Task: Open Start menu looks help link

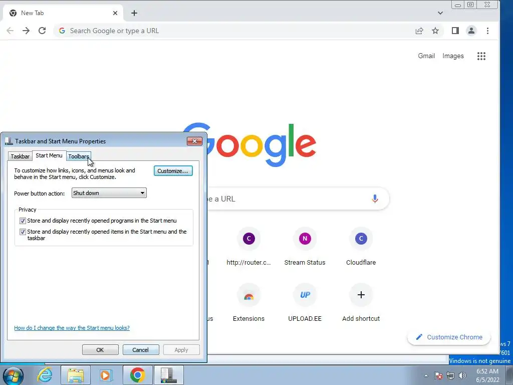Action: (x=72, y=328)
